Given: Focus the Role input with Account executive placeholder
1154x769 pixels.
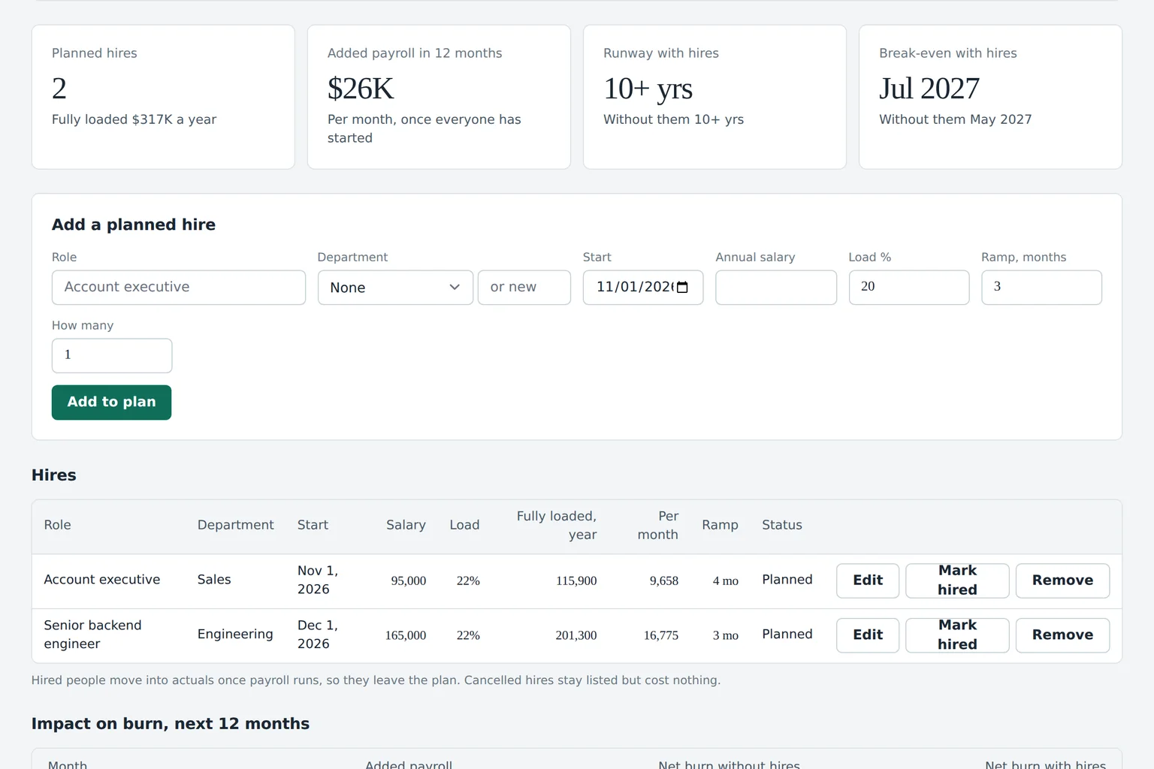Looking at the screenshot, I should point(179,288).
